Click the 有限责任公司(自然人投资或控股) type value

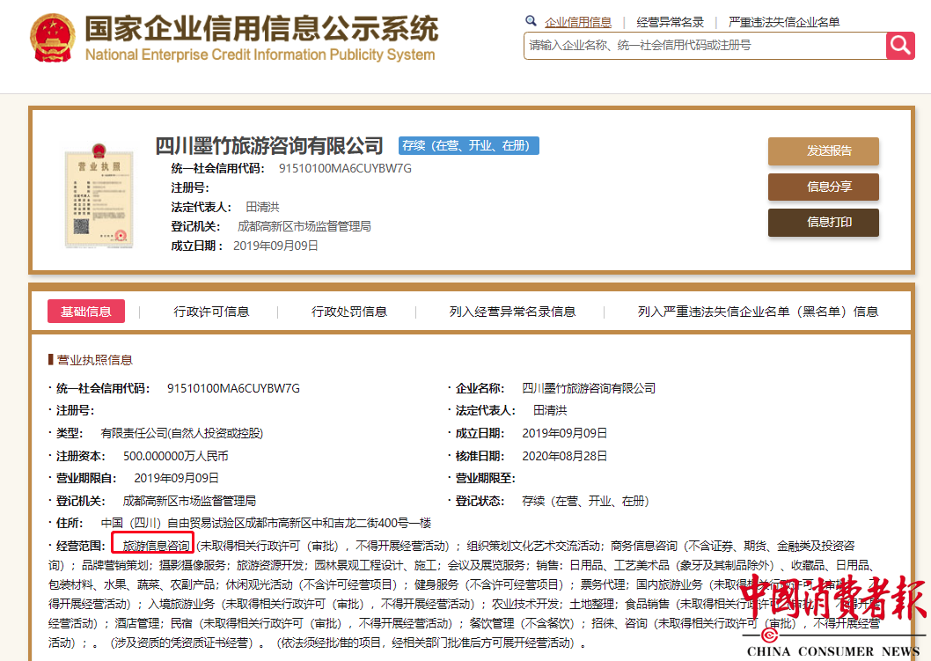[x=181, y=434]
